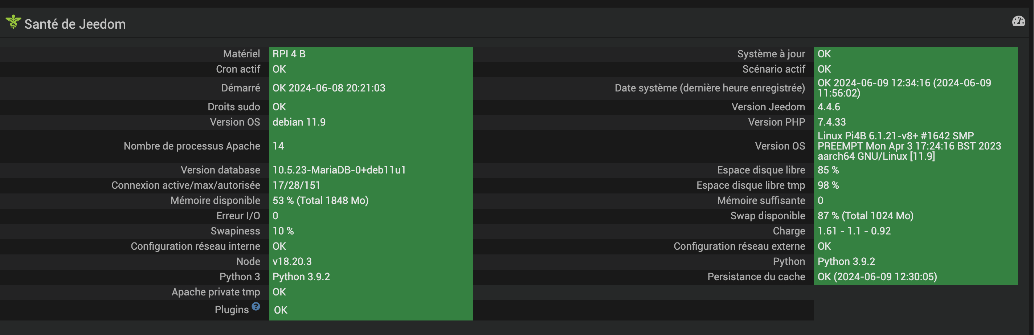Screen dimensions: 1034x335
Task: Click the Date système value cell
Action: coord(904,88)
